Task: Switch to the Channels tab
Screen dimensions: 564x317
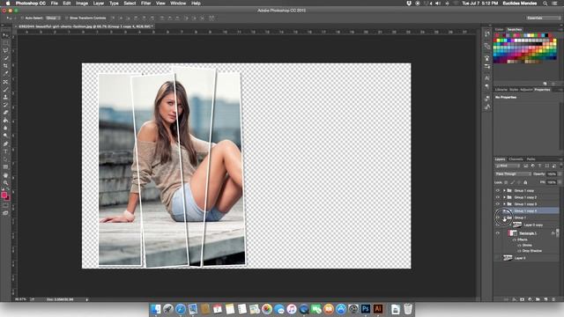Action: click(x=516, y=159)
